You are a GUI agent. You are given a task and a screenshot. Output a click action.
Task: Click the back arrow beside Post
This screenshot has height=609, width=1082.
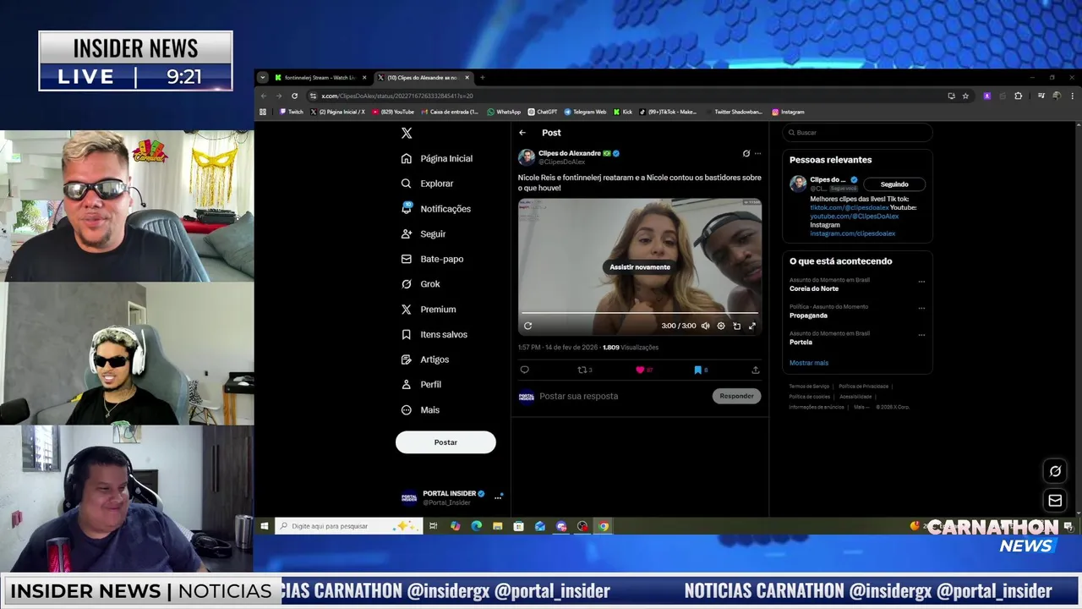(x=522, y=133)
